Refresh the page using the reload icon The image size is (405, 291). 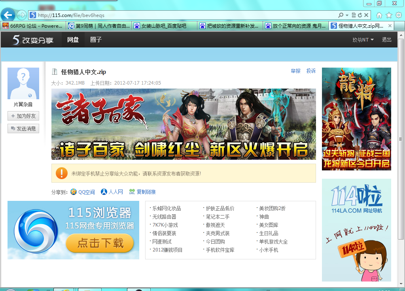pos(360,15)
